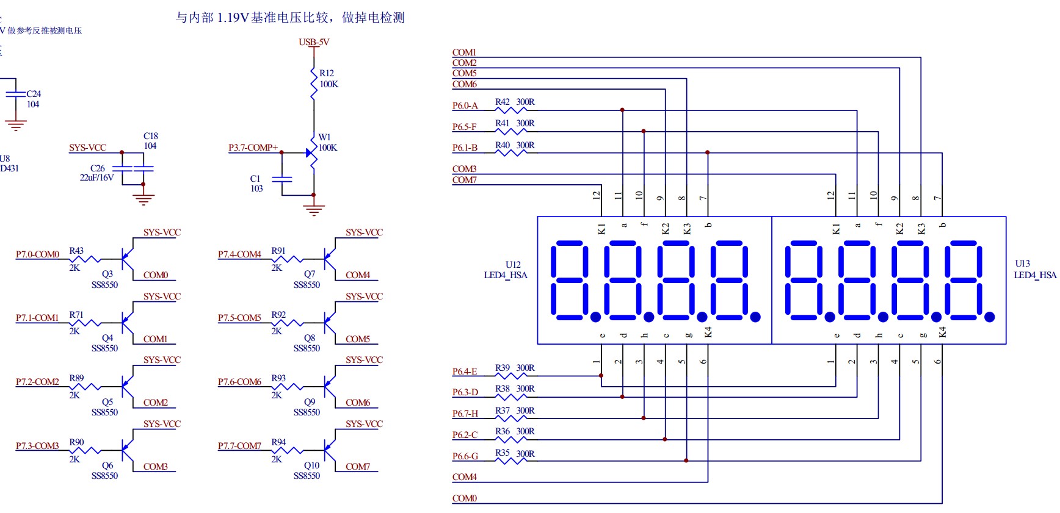The image size is (1060, 513).
Task: Select the R40 300R resistor symbol
Action: point(510,153)
